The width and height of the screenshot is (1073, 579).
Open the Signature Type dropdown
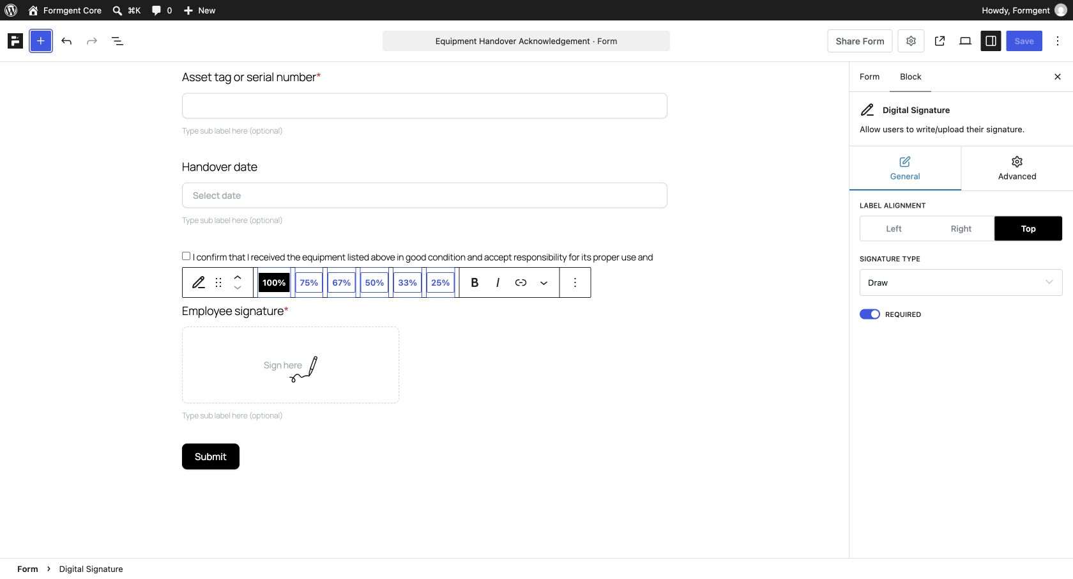961,282
